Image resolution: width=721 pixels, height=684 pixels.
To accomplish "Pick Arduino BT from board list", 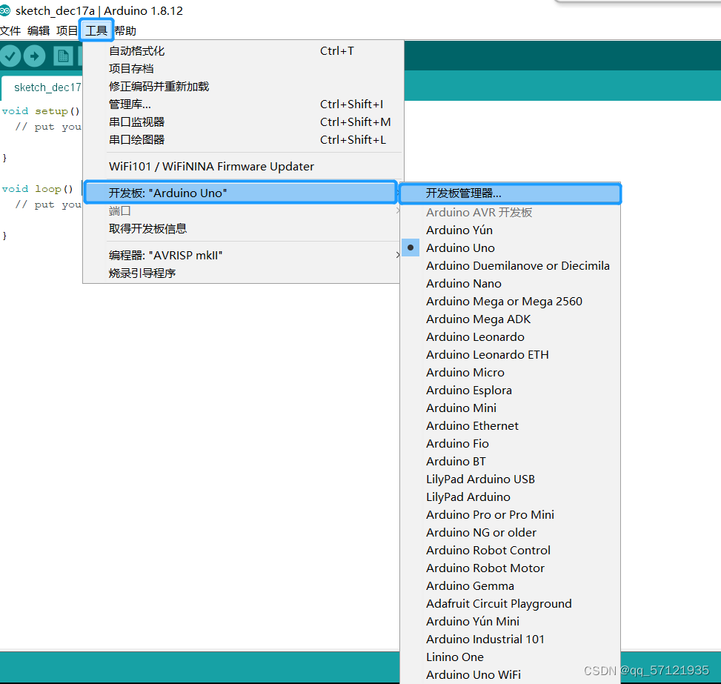I will coord(511,462).
